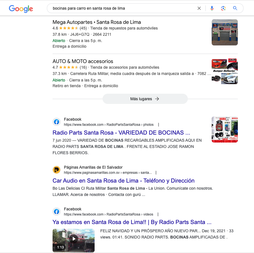Open more options for Páginas Amarillas result
The width and height of the screenshot is (254, 253).
coord(156,173)
